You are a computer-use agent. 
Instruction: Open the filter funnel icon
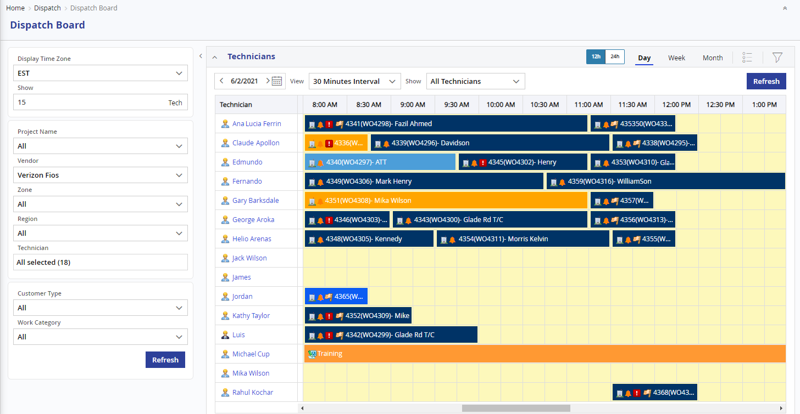point(777,57)
